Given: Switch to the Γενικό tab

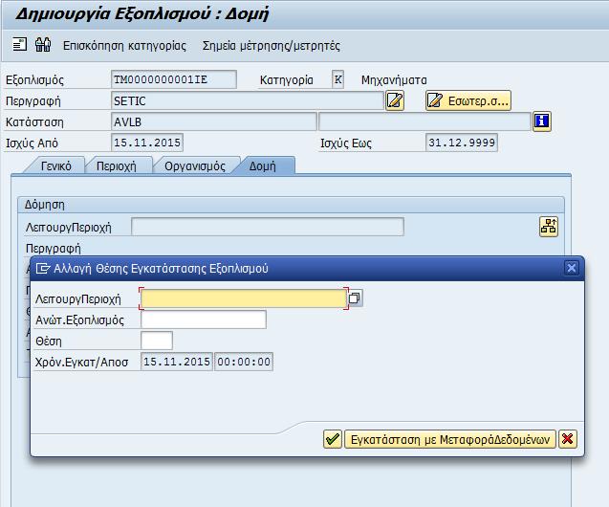Looking at the screenshot, I should [x=55, y=165].
